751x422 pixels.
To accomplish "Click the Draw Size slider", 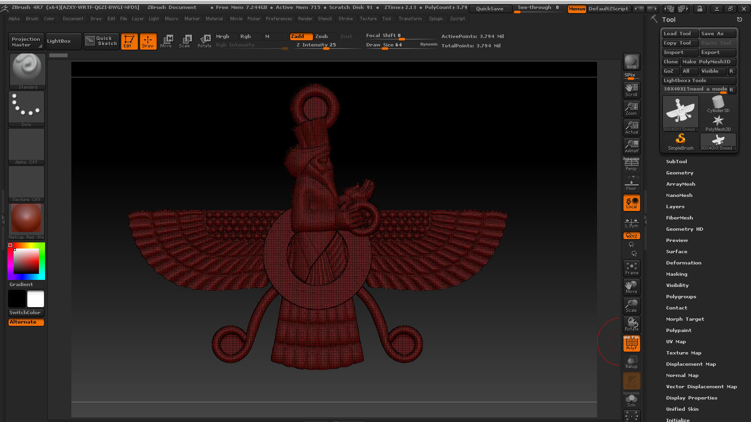I will pos(401,45).
